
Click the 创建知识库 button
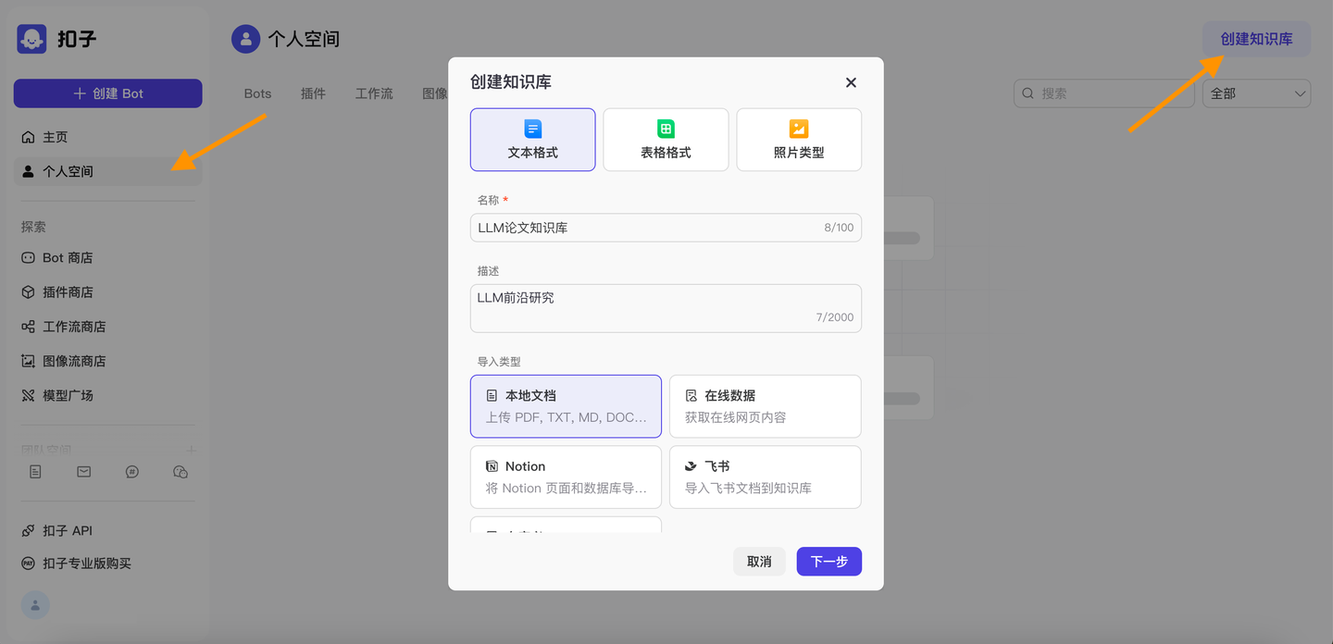pyautogui.click(x=1256, y=39)
